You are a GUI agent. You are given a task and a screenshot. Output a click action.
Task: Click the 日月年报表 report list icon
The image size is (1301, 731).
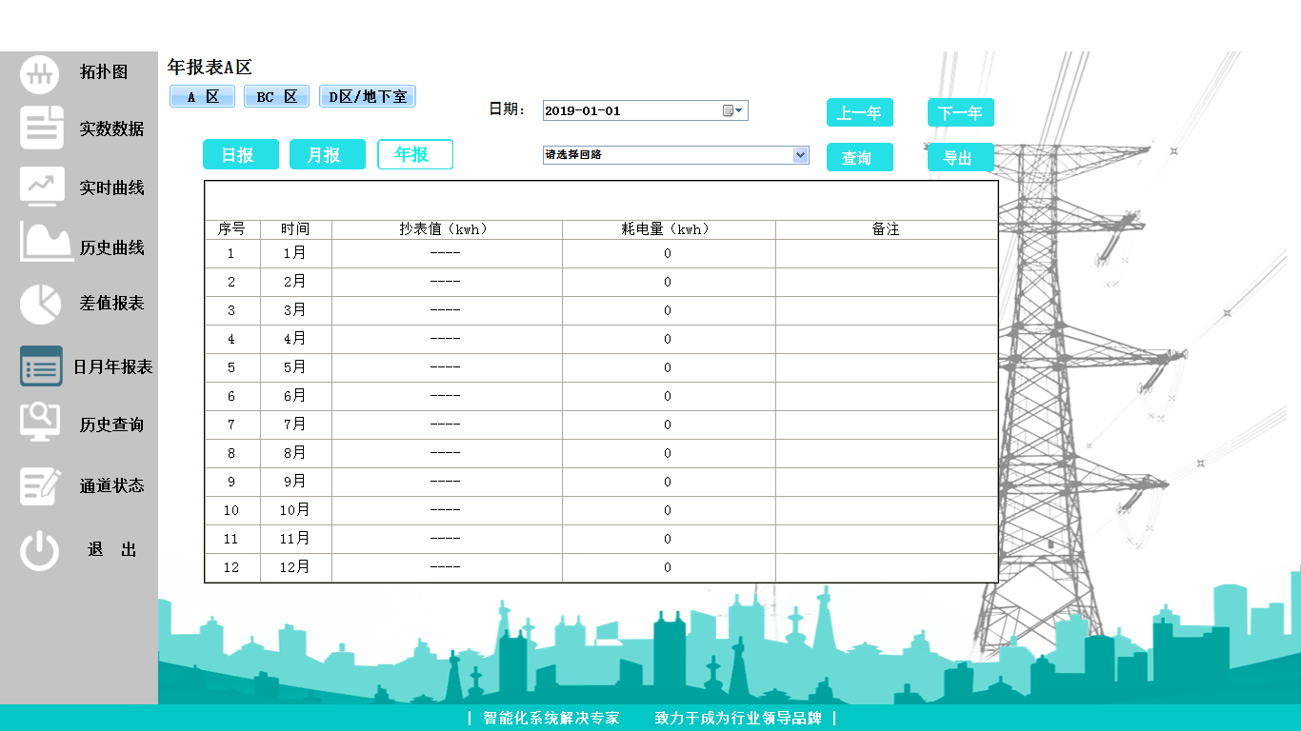pos(41,366)
